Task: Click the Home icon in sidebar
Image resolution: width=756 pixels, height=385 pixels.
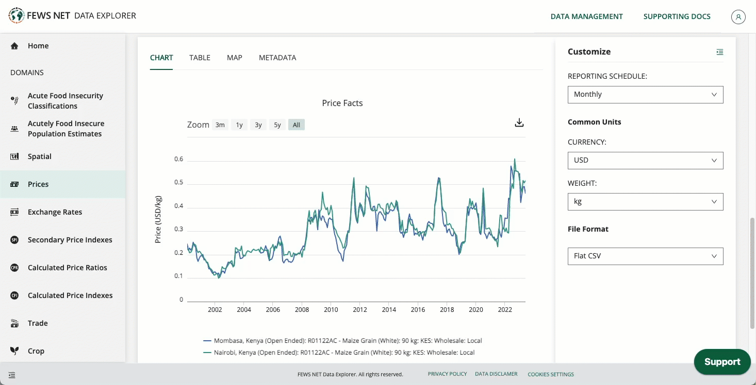Action: [14, 46]
